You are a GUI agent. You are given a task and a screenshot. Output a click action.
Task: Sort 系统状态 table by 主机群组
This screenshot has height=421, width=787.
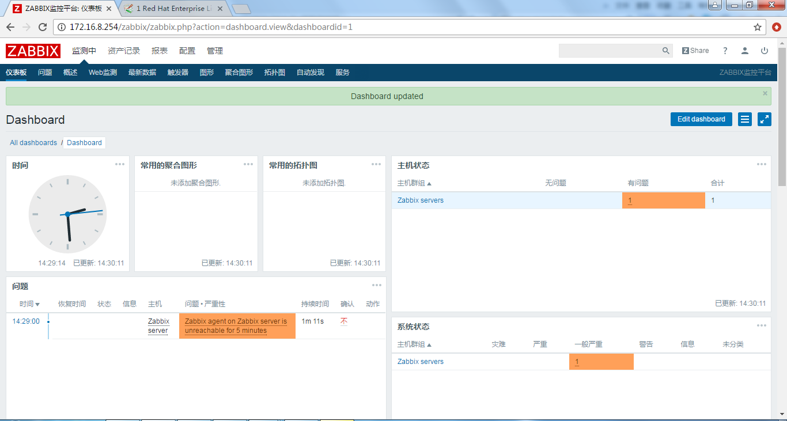414,344
